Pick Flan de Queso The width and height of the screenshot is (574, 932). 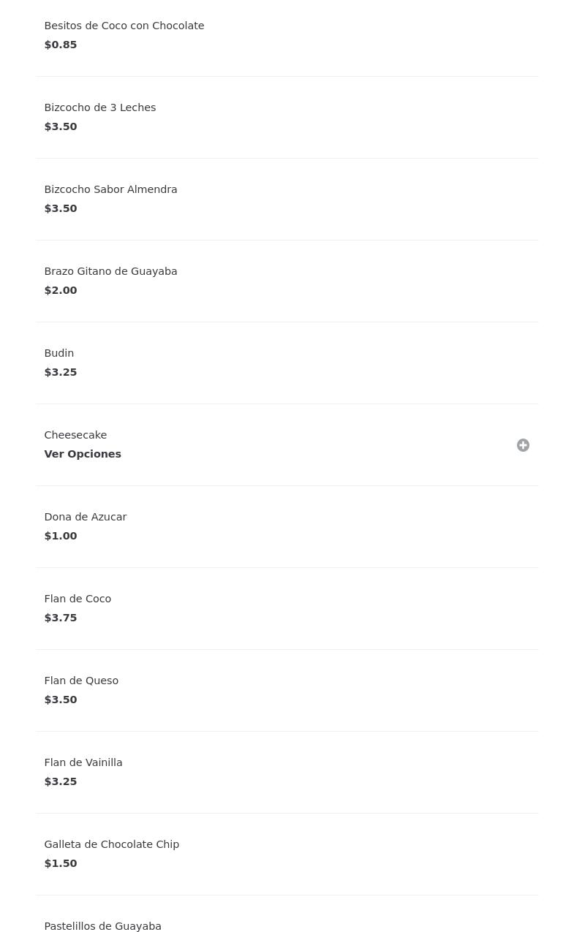tap(287, 690)
